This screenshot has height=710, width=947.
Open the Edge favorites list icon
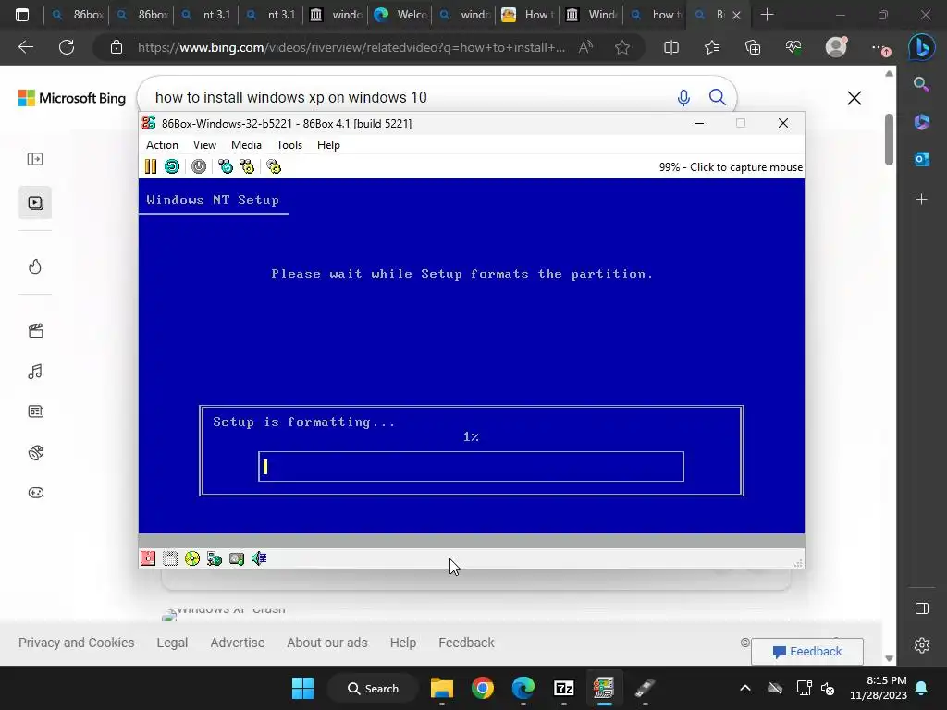pyautogui.click(x=712, y=47)
